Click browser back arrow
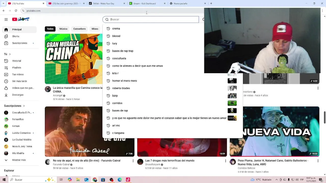This screenshot has width=326, height=183. click(4, 11)
